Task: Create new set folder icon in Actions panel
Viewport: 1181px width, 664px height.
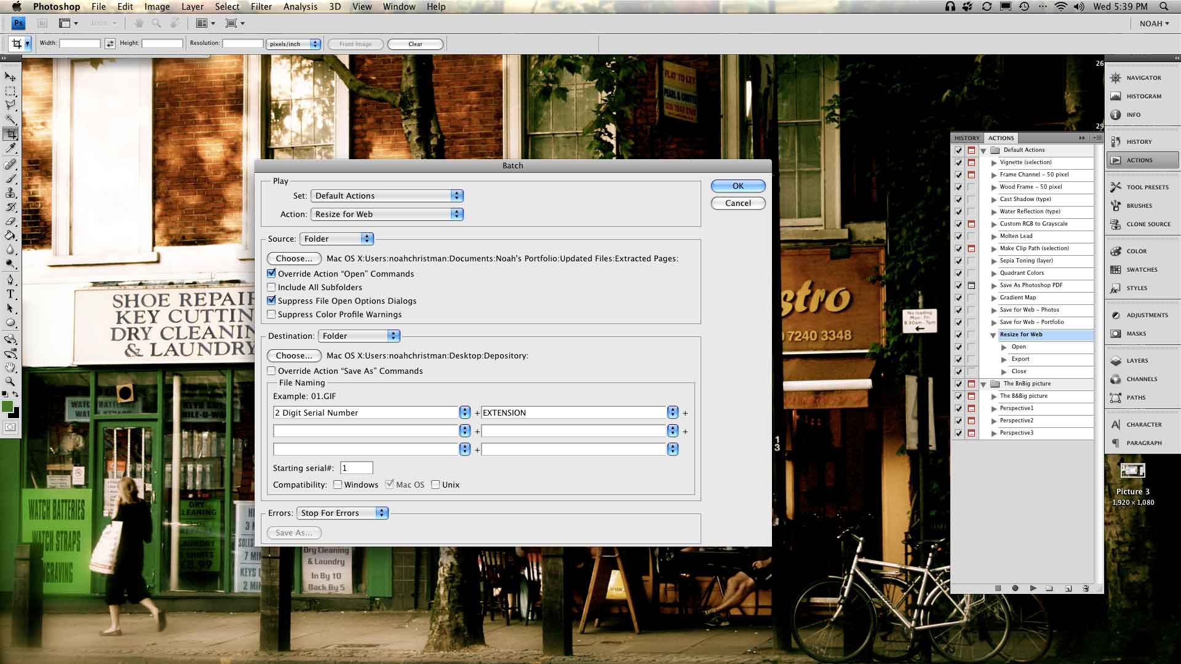Action: 1049,588
